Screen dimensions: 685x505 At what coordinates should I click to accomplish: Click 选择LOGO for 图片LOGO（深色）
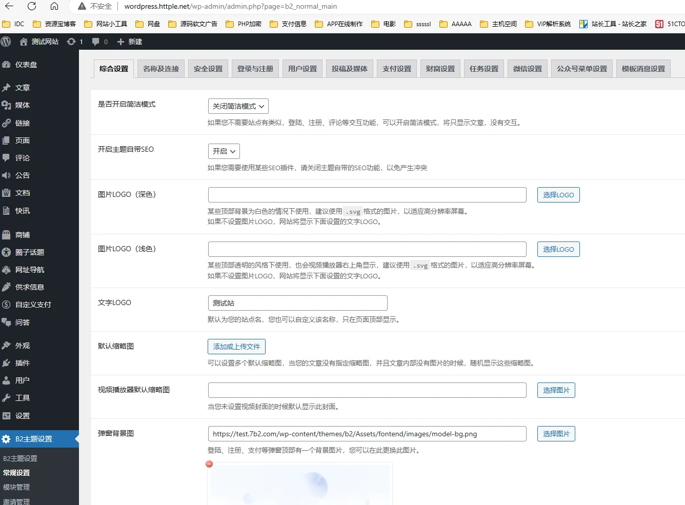[558, 195]
